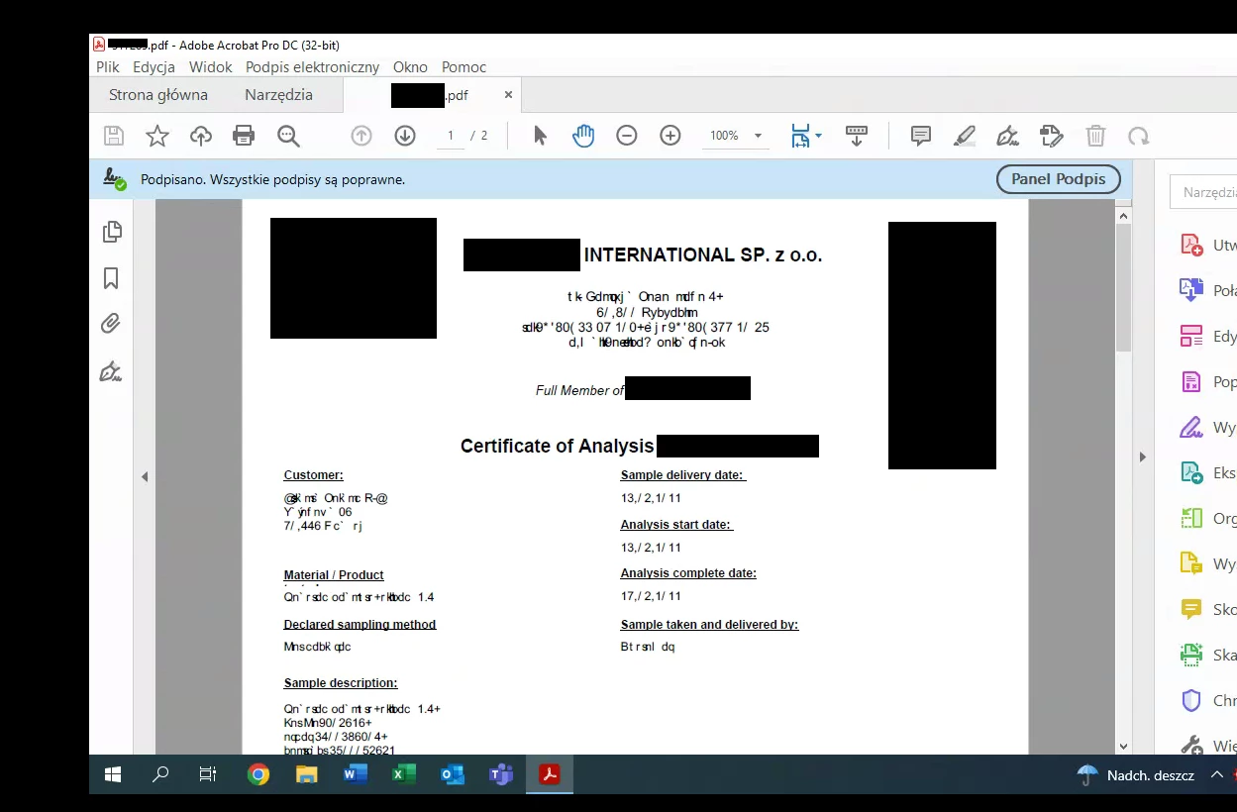Open the Signatures side panel icon
The width and height of the screenshot is (1237, 812).
[x=111, y=371]
